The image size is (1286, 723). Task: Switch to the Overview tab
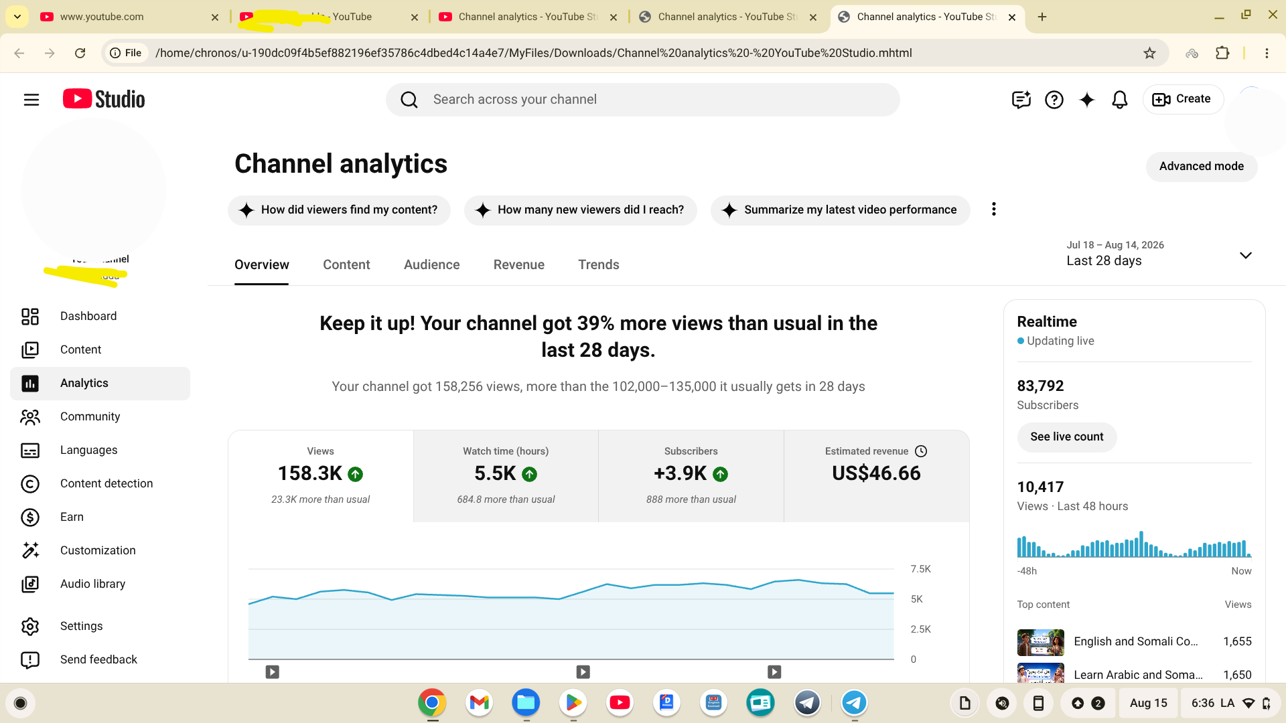(x=262, y=265)
